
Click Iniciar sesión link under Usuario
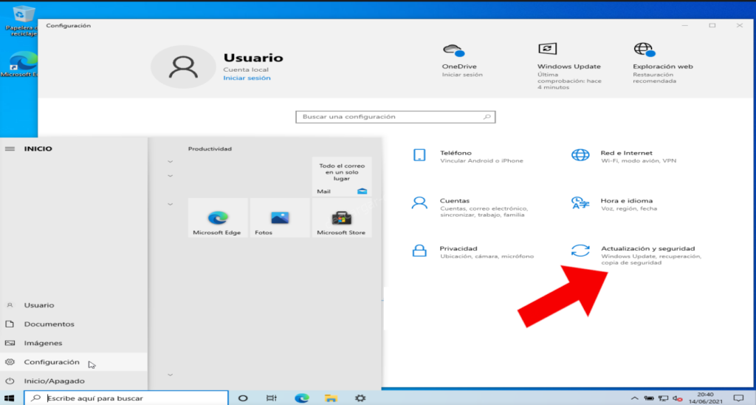tap(247, 78)
